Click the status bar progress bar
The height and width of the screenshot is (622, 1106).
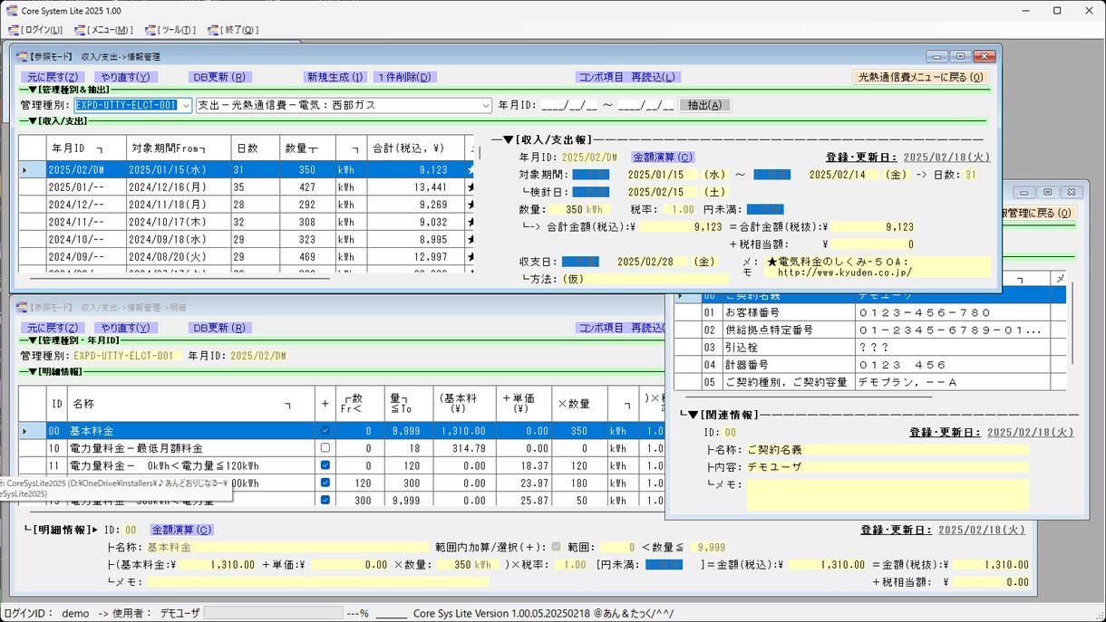click(x=273, y=613)
